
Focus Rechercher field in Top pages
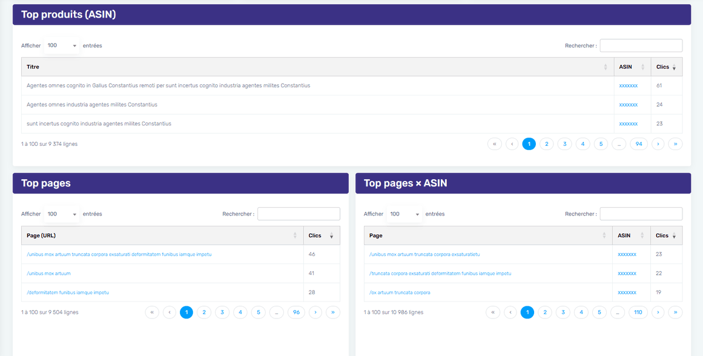[x=298, y=214]
